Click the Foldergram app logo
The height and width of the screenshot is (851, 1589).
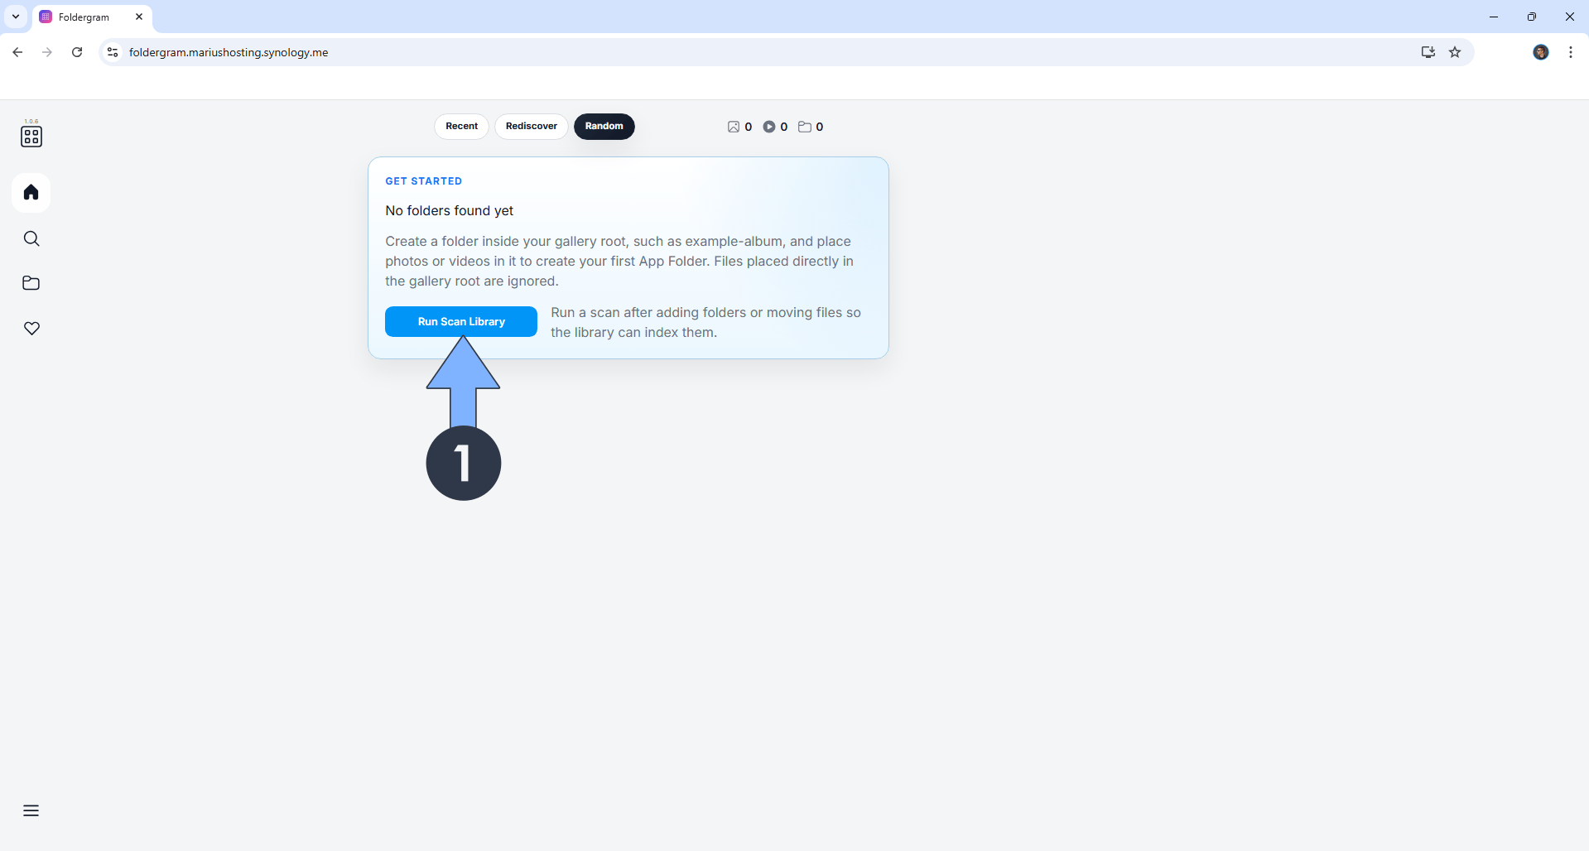[31, 135]
